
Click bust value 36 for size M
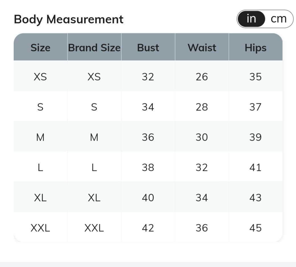148,137
